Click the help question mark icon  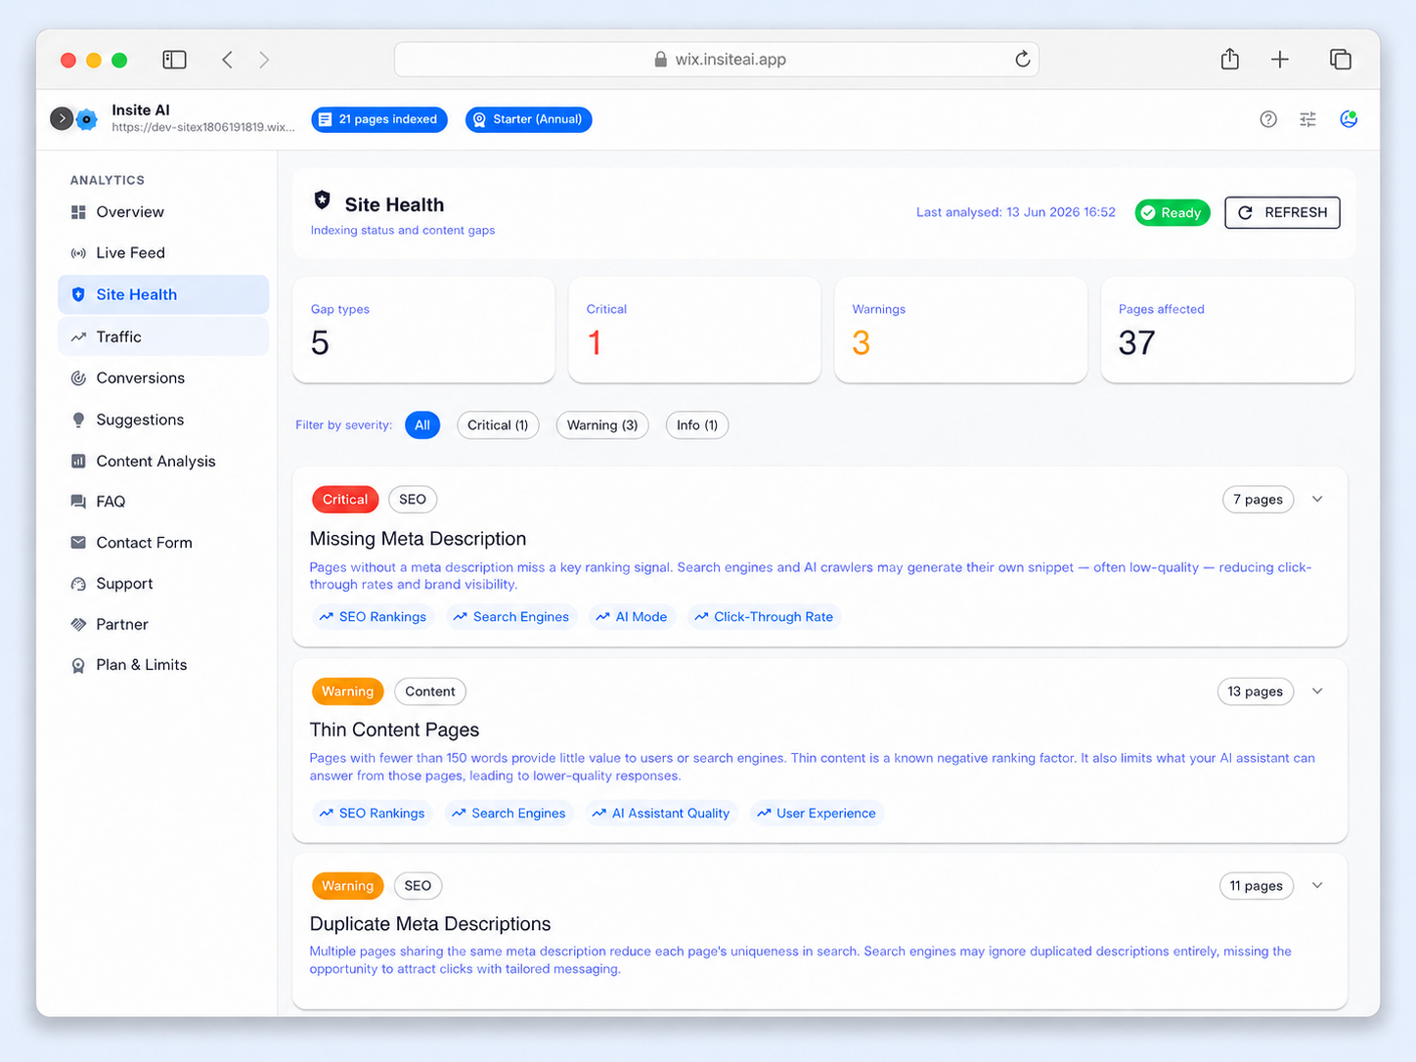(x=1268, y=119)
